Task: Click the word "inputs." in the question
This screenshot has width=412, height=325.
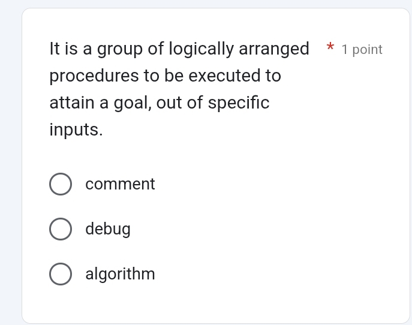Action: (x=76, y=130)
